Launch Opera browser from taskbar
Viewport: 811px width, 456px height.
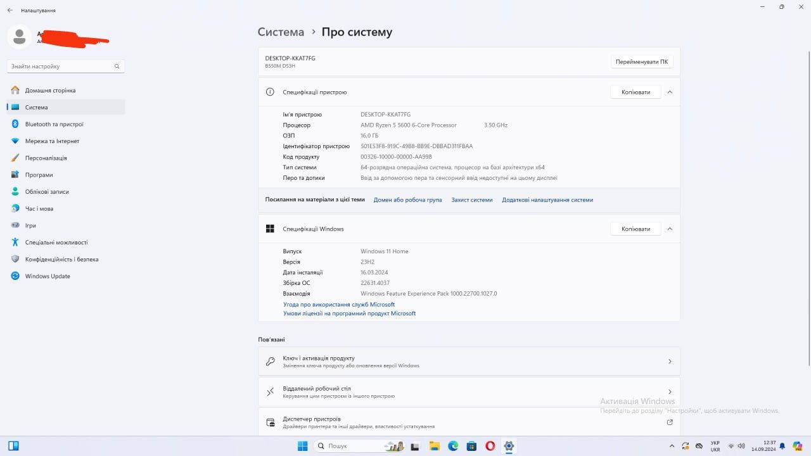point(490,446)
